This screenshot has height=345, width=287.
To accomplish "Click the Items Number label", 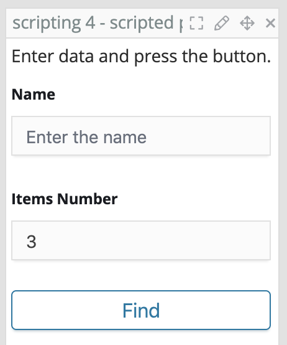I will (x=65, y=199).
